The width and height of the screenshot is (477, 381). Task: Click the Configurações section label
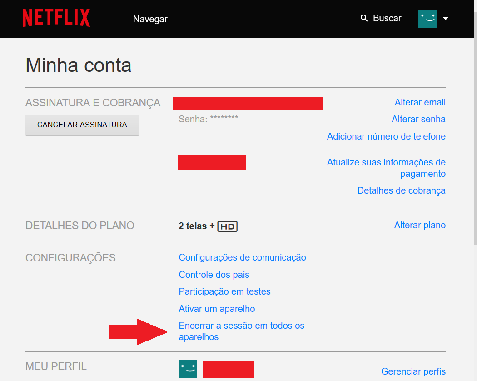point(70,258)
